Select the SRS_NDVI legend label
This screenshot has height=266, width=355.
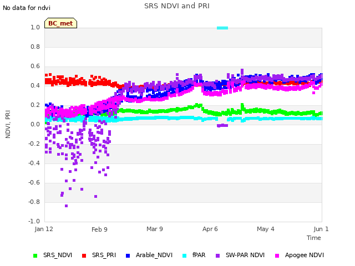58,255
